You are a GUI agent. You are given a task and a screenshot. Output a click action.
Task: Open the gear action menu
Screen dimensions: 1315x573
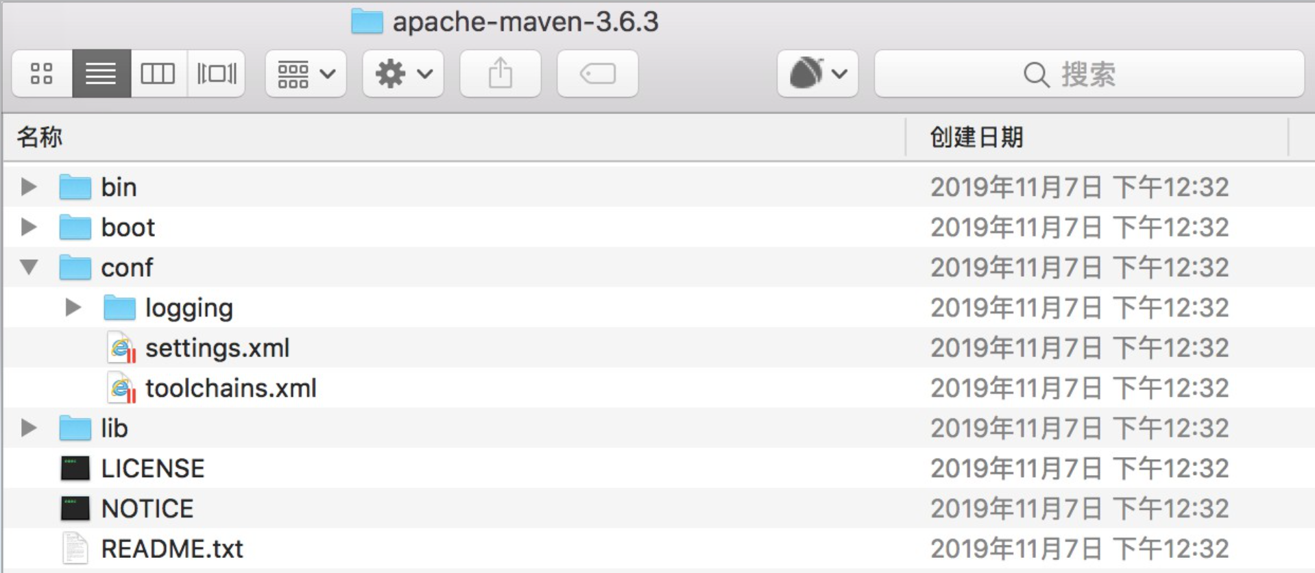[x=403, y=73]
